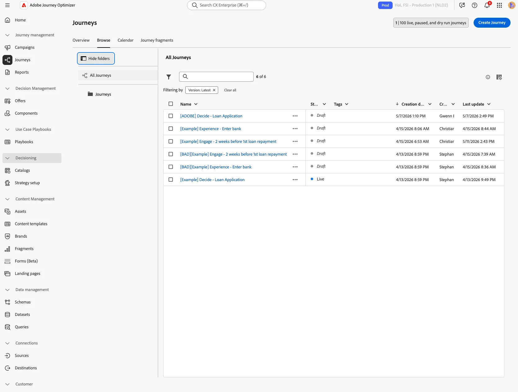Image resolution: width=518 pixels, height=392 pixels.
Task: Open the Journey fragments tab
Action: click(157, 40)
